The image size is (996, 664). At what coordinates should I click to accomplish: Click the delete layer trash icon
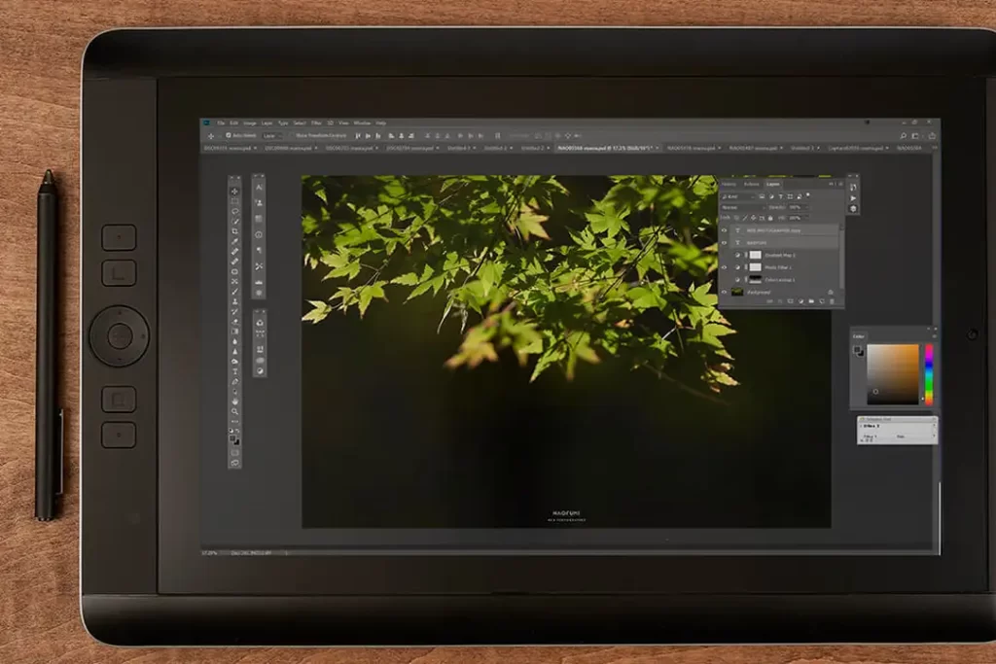(x=830, y=302)
